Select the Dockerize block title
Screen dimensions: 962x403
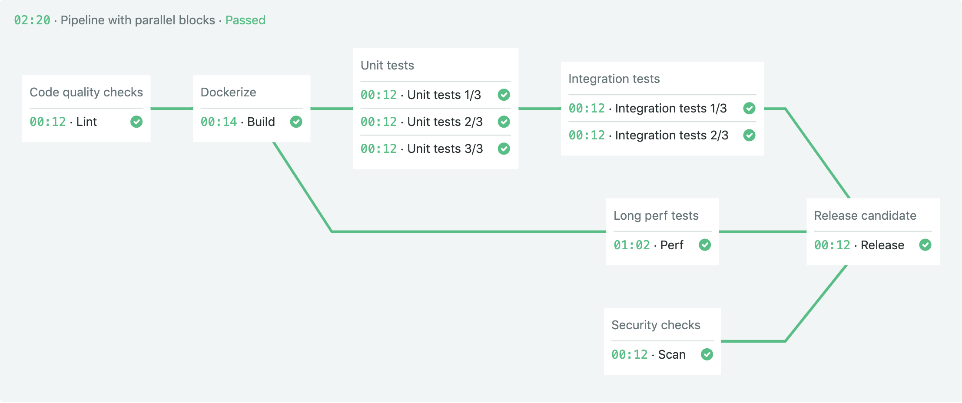[228, 92]
